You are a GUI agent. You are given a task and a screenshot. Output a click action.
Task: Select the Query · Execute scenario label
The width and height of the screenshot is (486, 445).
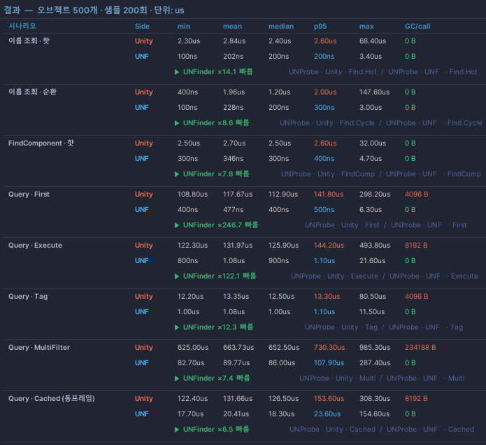[x=35, y=246]
